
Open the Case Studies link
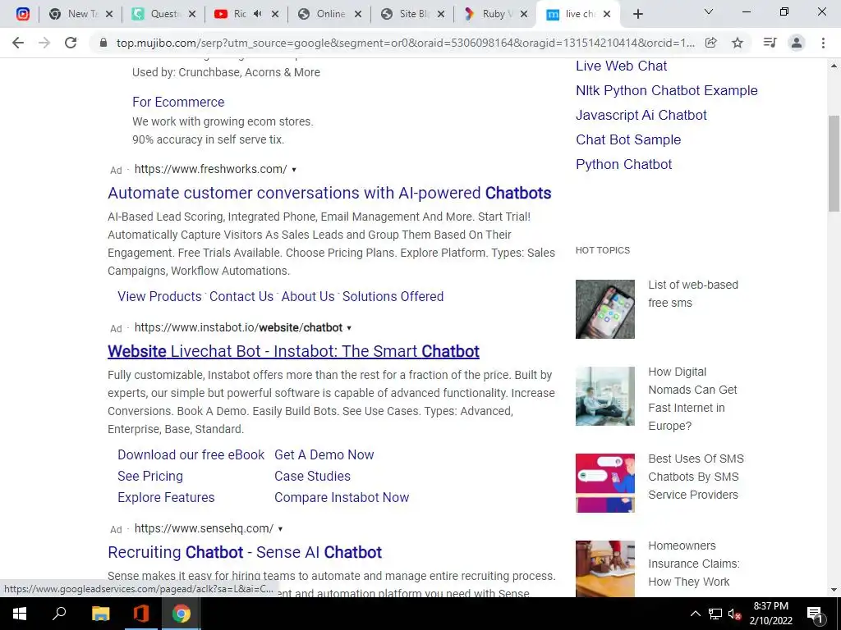point(312,476)
